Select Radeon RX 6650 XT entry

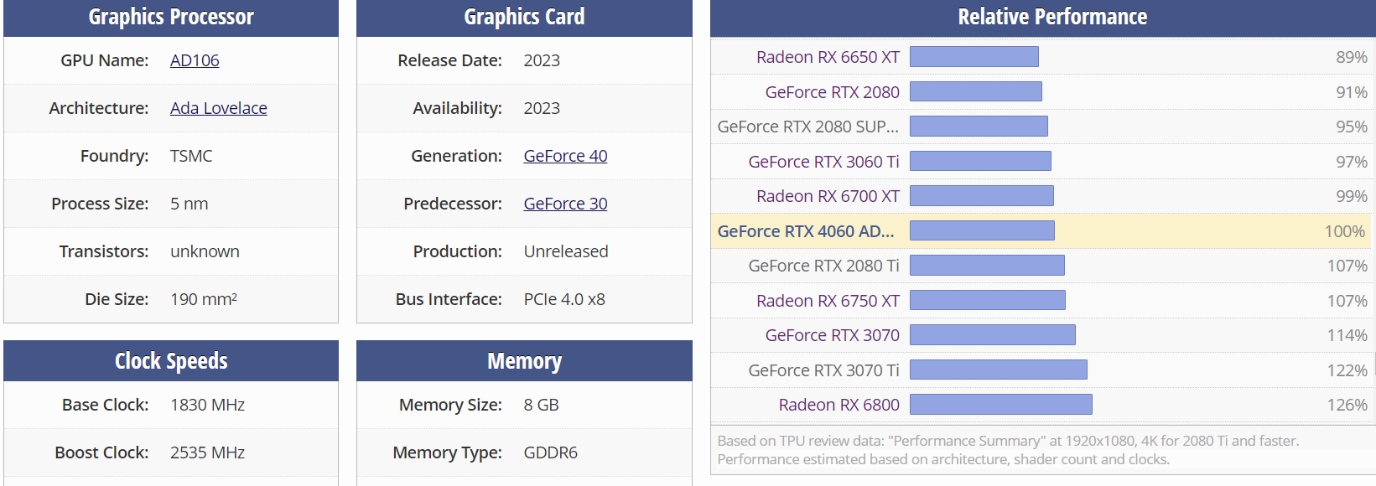click(827, 57)
